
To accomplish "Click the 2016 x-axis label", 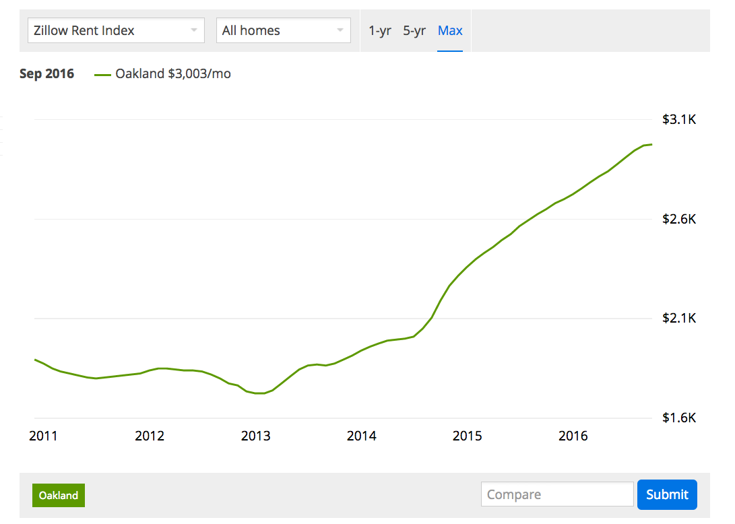I will coord(573,436).
